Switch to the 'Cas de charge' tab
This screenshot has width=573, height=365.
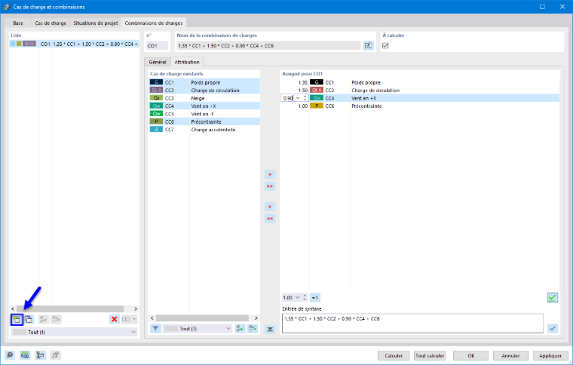pos(51,23)
